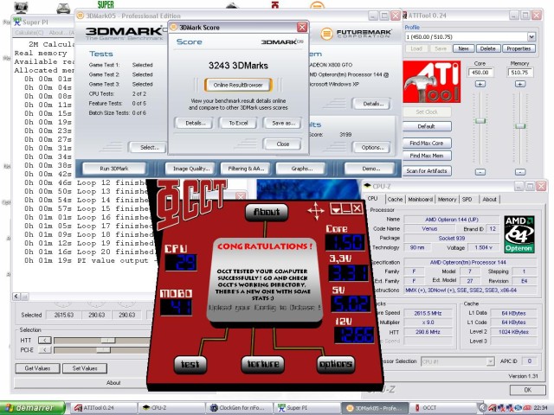Screen dimensions: 554x415
Task: Click the system tray clock 22:34
Action: 541,408
